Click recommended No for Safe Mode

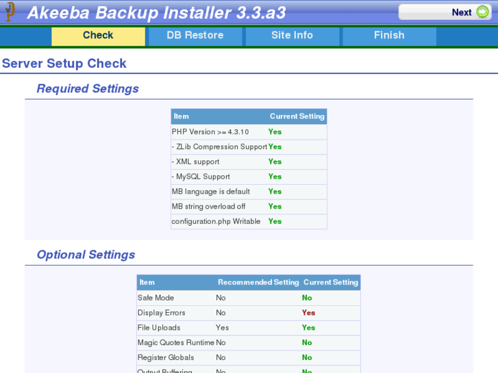[x=221, y=298]
